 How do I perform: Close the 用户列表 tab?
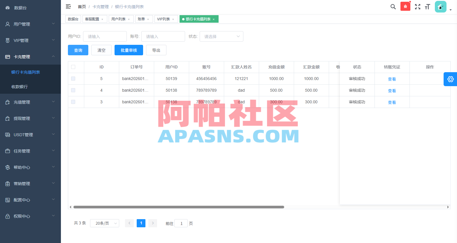click(x=129, y=19)
